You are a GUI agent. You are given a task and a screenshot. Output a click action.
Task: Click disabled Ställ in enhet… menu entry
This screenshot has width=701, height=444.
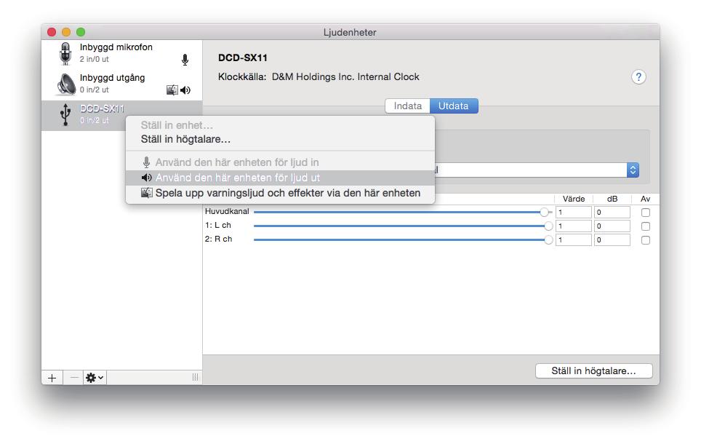tap(177, 125)
